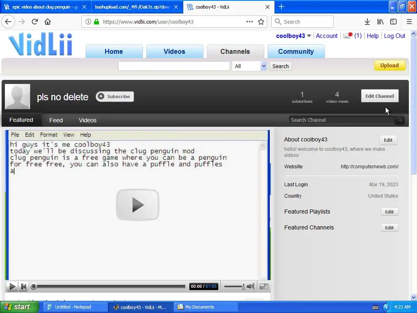This screenshot has width=417, height=313.
Task: Click the Edit Channel button
Action: (380, 96)
